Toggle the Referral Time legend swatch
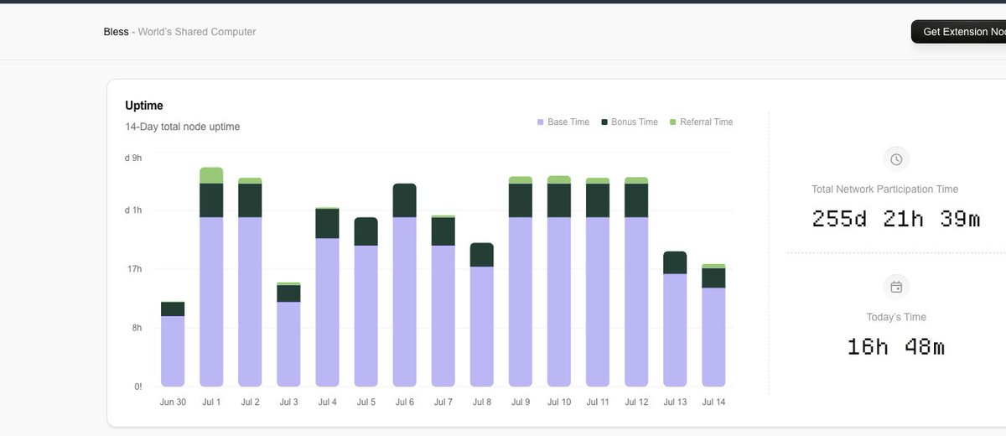Viewport: 1006px width, 436px height. tap(673, 122)
